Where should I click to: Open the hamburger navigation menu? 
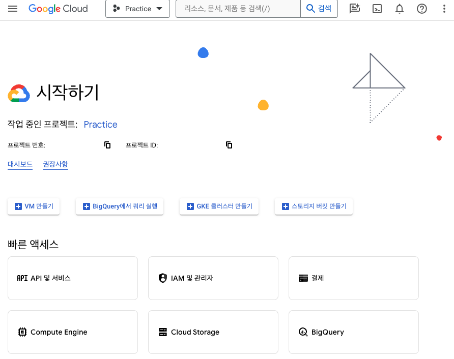point(13,9)
